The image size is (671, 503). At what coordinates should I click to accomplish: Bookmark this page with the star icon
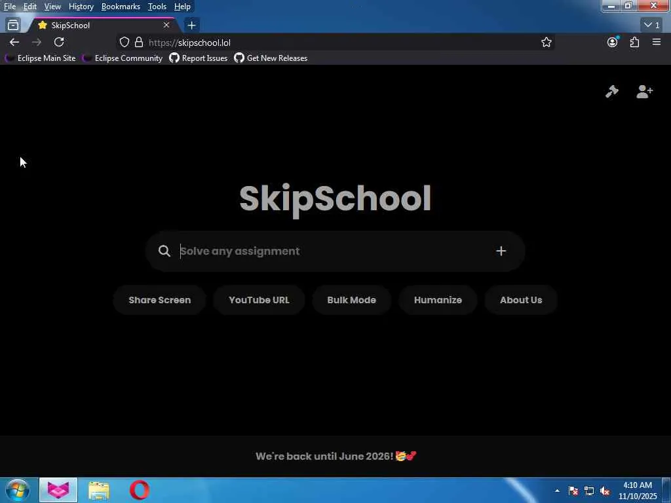546,42
